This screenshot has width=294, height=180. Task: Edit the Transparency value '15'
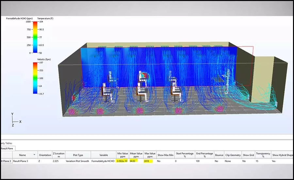(x=263, y=161)
